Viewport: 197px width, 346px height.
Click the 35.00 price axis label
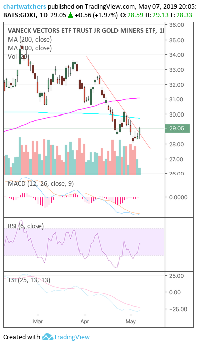click(x=176, y=40)
